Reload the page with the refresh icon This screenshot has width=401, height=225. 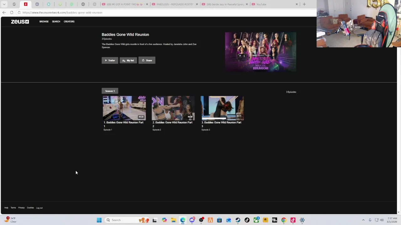[12, 12]
